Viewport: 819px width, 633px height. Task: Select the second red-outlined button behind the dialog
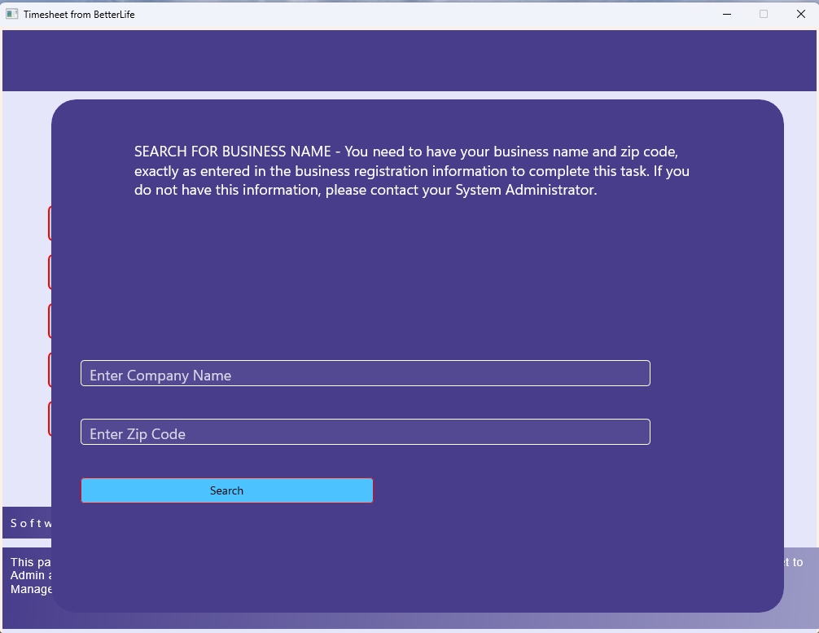tap(50, 272)
